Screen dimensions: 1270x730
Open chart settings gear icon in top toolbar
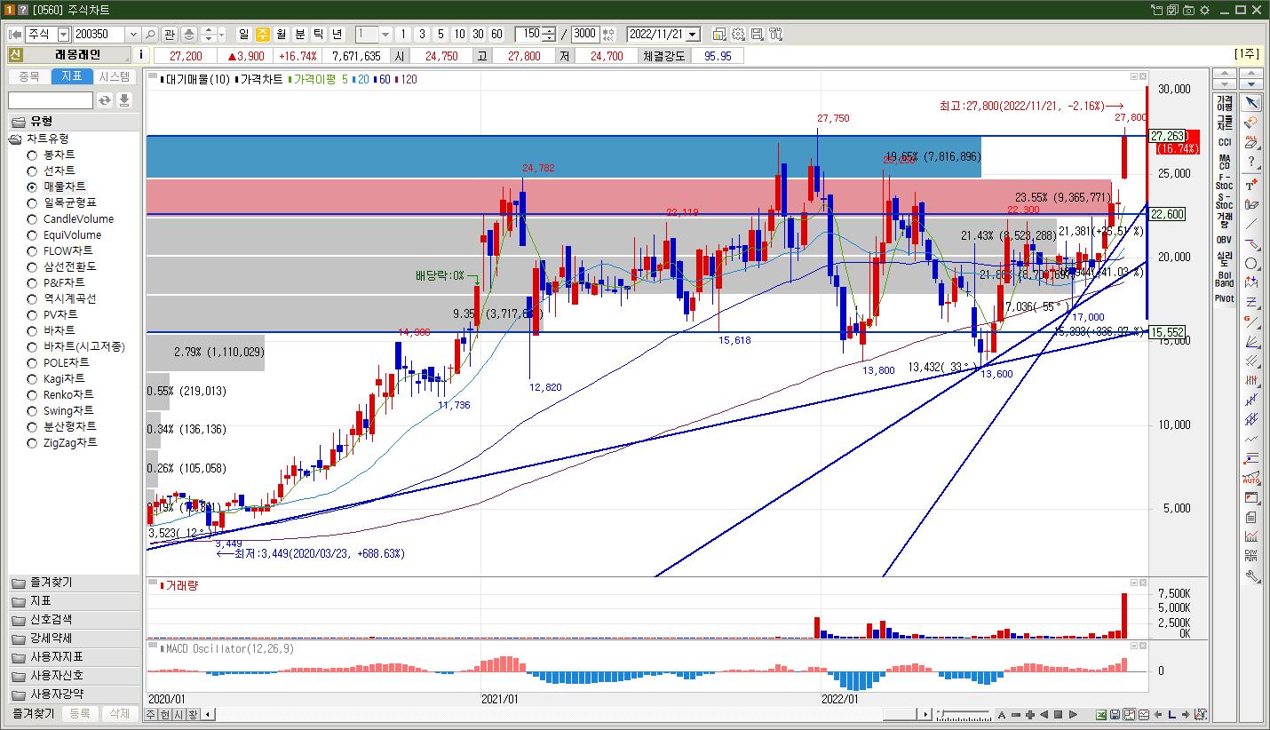tap(738, 34)
